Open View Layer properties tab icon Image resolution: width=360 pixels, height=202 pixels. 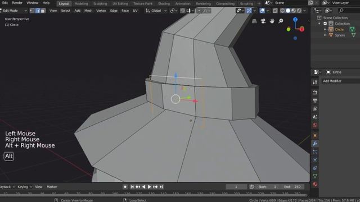pyautogui.click(x=315, y=109)
